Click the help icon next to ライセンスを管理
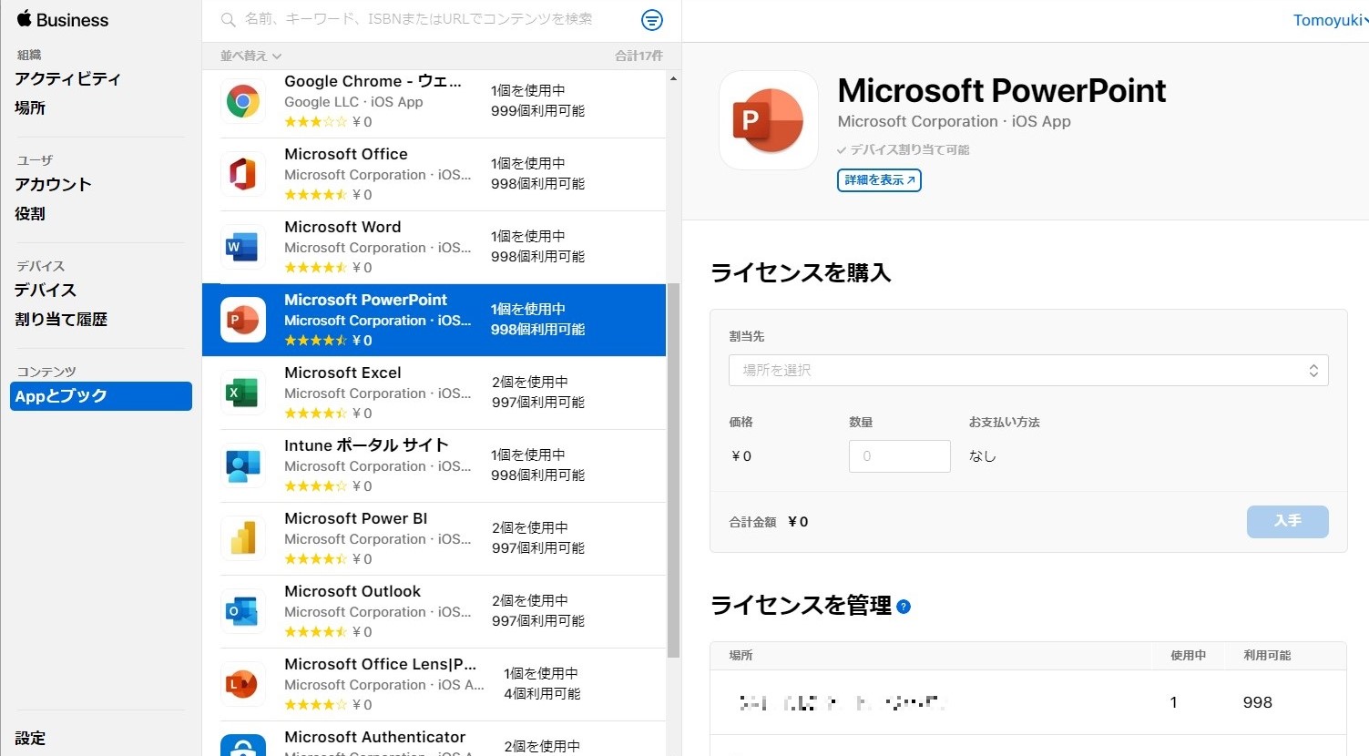This screenshot has width=1369, height=756. click(904, 607)
